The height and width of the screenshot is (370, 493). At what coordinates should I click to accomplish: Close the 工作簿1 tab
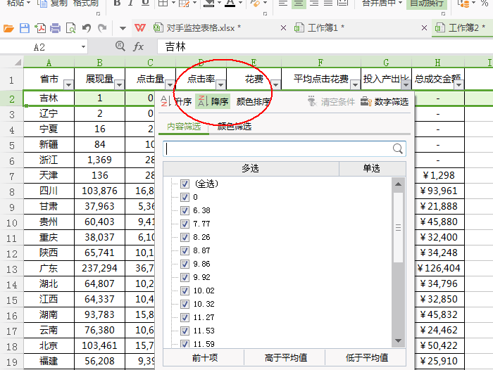(424, 28)
